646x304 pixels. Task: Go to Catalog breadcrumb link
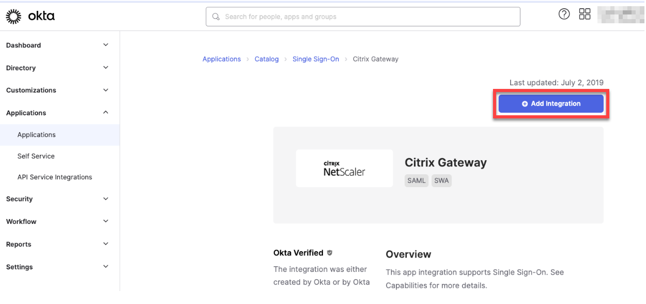click(x=267, y=59)
